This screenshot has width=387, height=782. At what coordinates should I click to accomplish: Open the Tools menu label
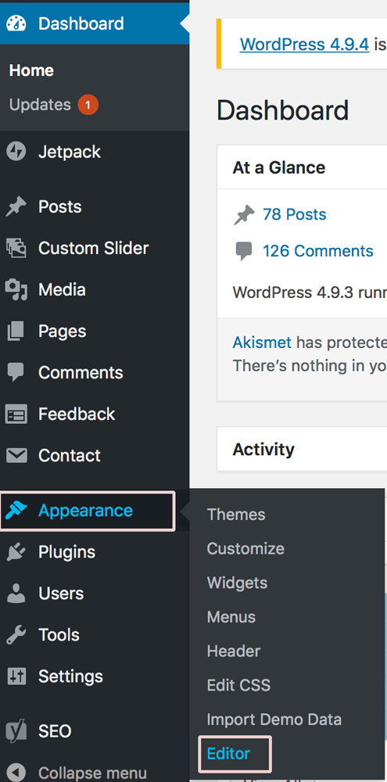click(59, 635)
